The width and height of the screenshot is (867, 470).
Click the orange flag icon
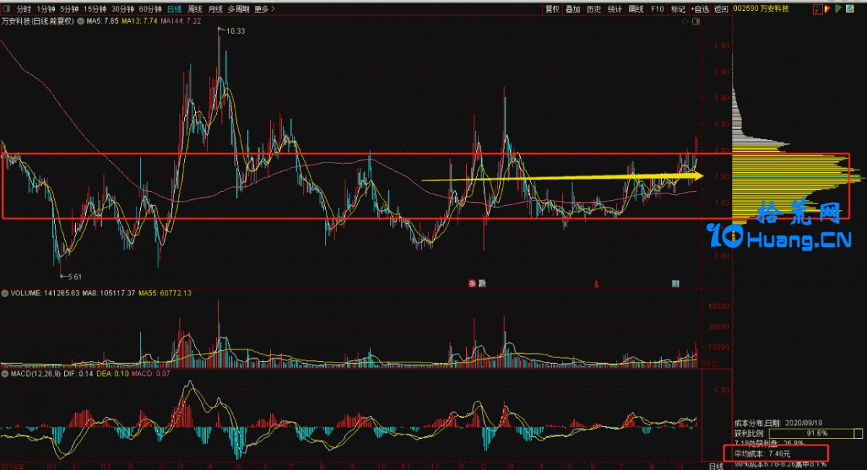(x=828, y=9)
